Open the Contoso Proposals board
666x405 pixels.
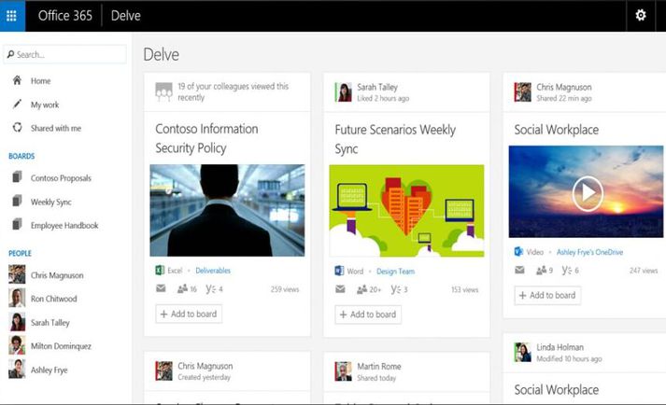(x=61, y=178)
